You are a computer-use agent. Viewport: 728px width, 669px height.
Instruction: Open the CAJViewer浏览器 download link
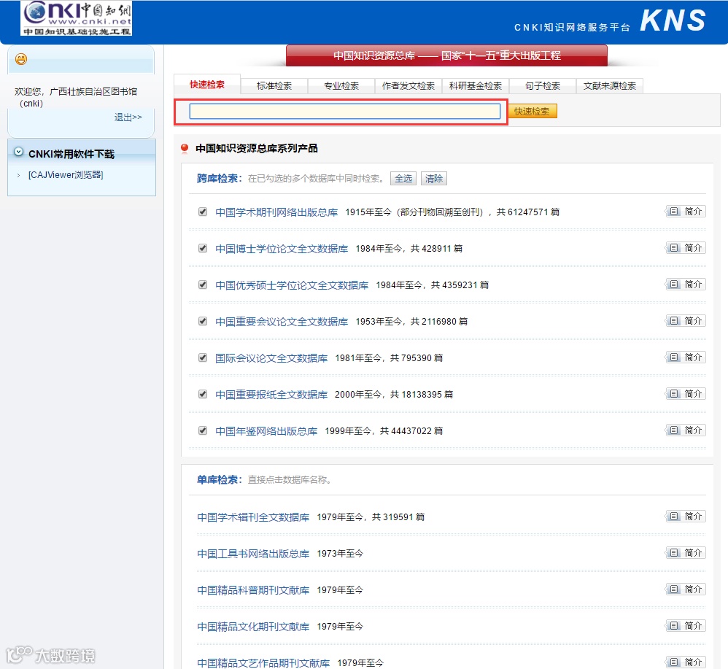(x=66, y=175)
